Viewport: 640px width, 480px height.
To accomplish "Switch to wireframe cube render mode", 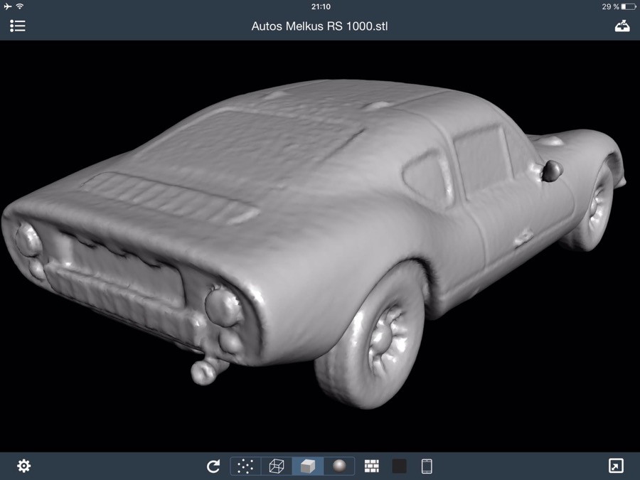I will point(277,466).
